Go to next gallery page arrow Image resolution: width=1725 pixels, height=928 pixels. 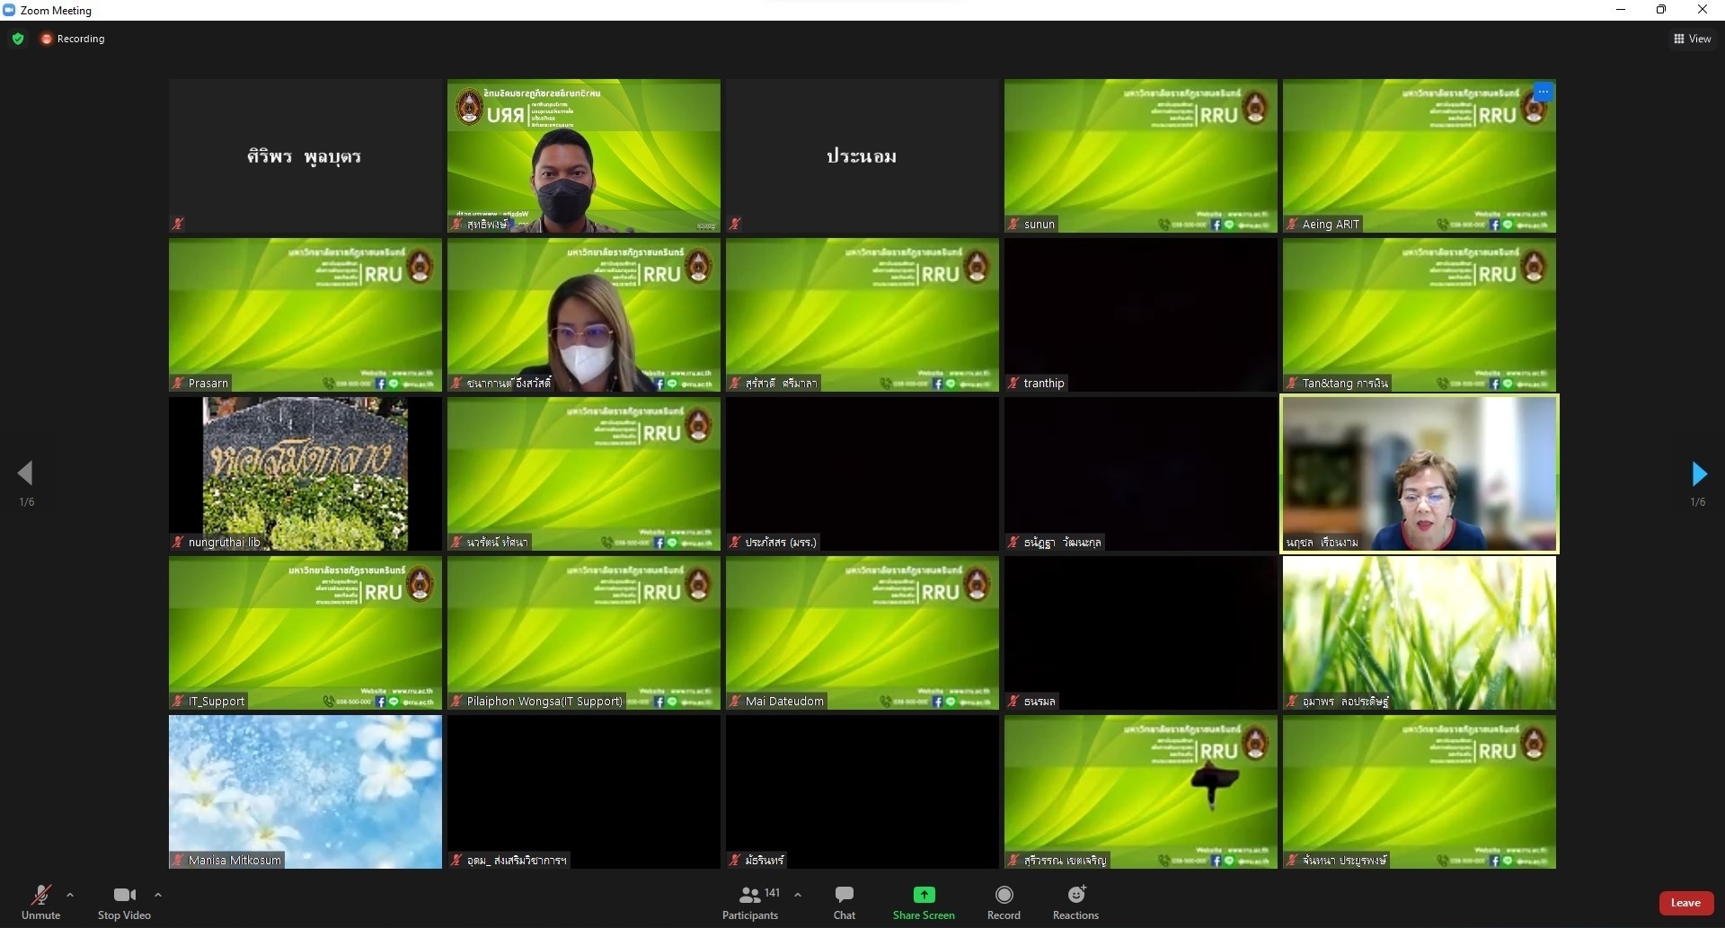click(1698, 473)
